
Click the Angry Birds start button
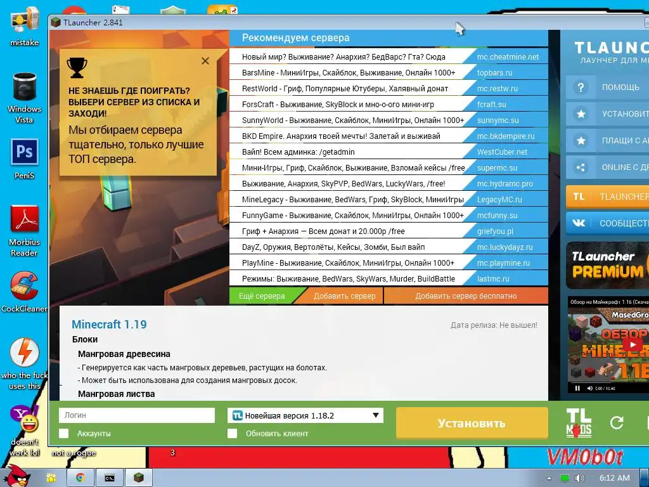[17, 476]
